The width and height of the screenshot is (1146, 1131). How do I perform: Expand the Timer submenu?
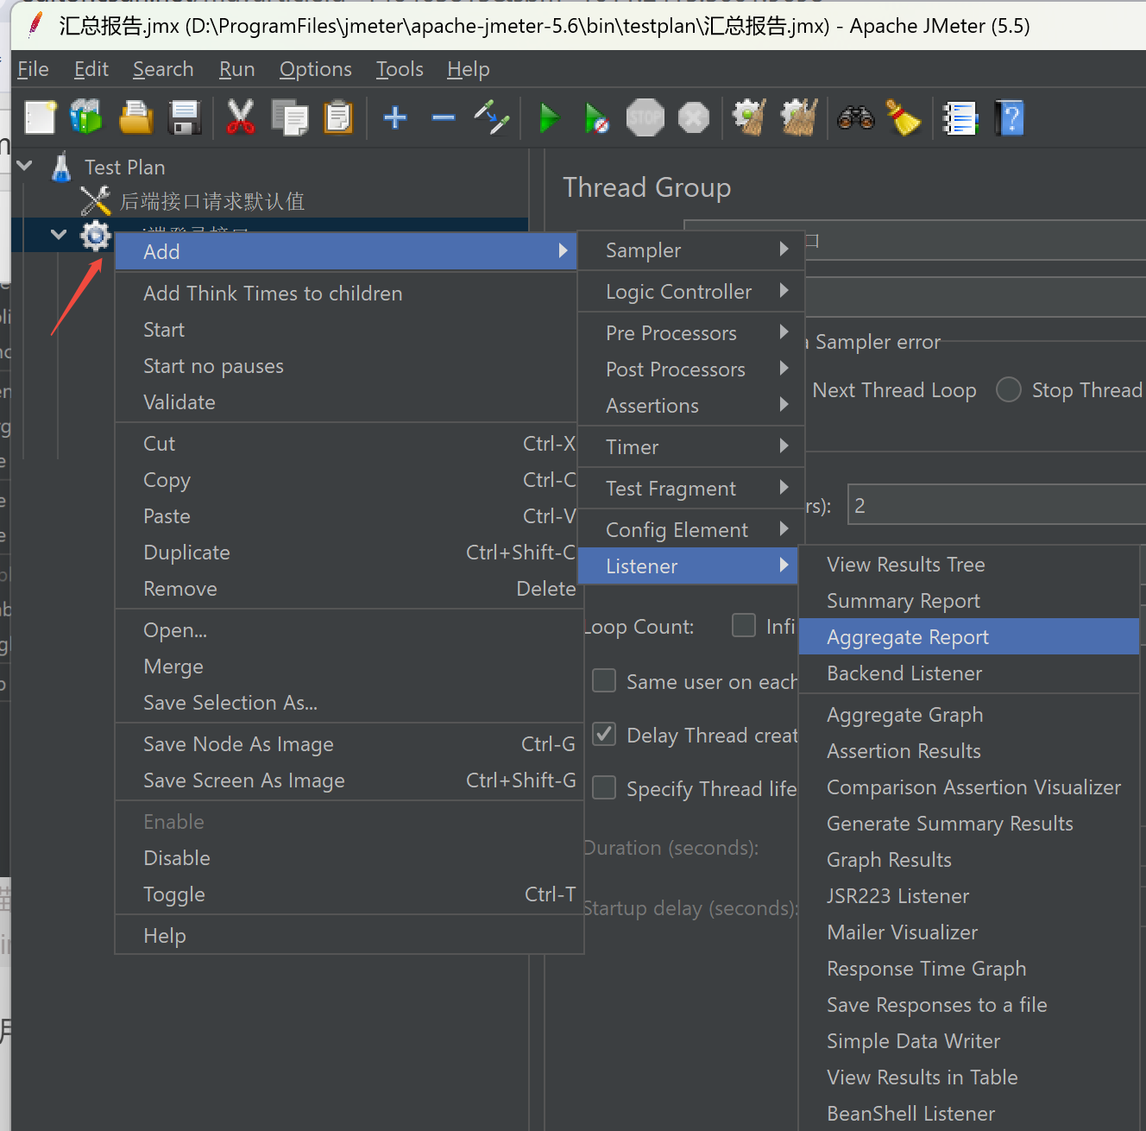click(691, 447)
